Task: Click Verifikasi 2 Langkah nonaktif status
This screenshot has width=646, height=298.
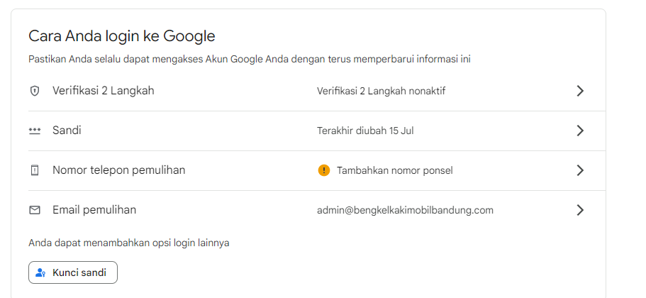Action: (x=381, y=91)
